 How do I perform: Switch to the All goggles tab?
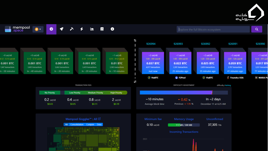tap(66, 125)
